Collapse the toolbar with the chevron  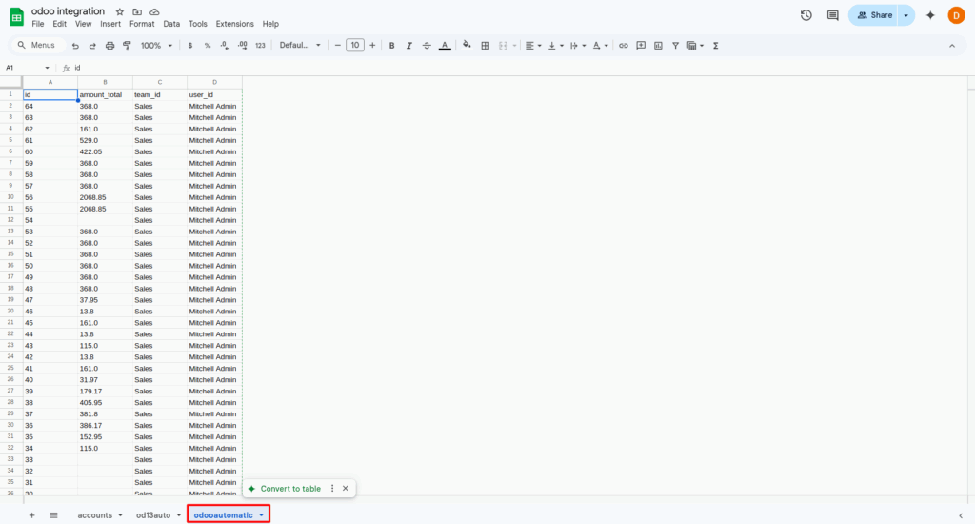point(952,46)
